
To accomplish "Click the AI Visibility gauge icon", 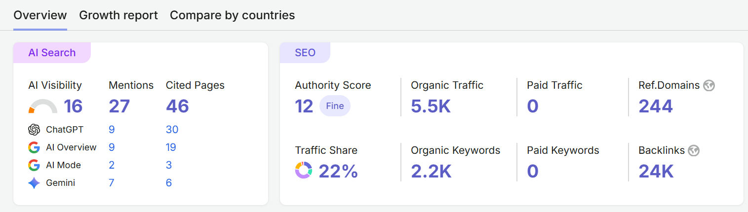I will [43, 106].
